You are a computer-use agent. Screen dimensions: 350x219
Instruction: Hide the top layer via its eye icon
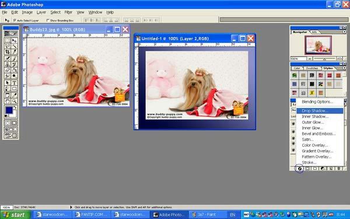point(293,124)
